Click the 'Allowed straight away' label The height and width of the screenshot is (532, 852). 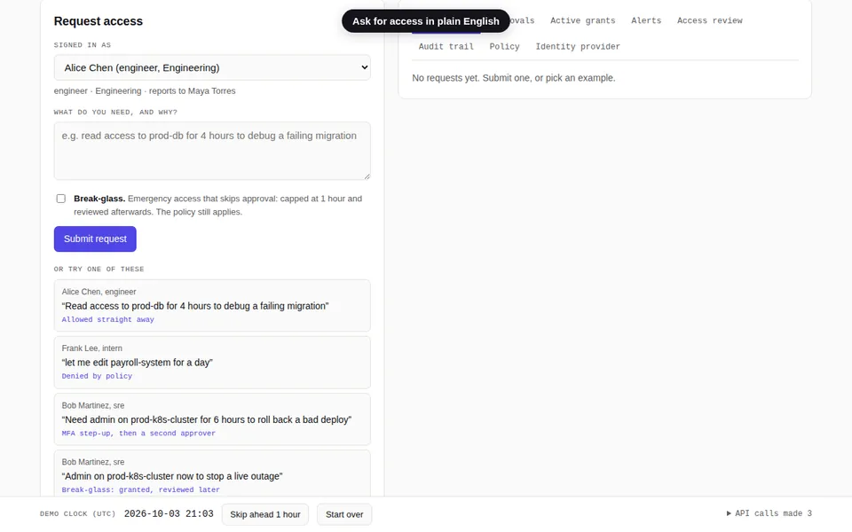pyautogui.click(x=107, y=320)
